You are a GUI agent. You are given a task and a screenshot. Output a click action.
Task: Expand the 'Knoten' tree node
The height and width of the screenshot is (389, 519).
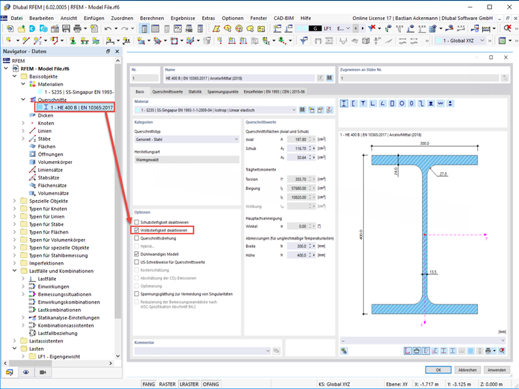coord(23,124)
